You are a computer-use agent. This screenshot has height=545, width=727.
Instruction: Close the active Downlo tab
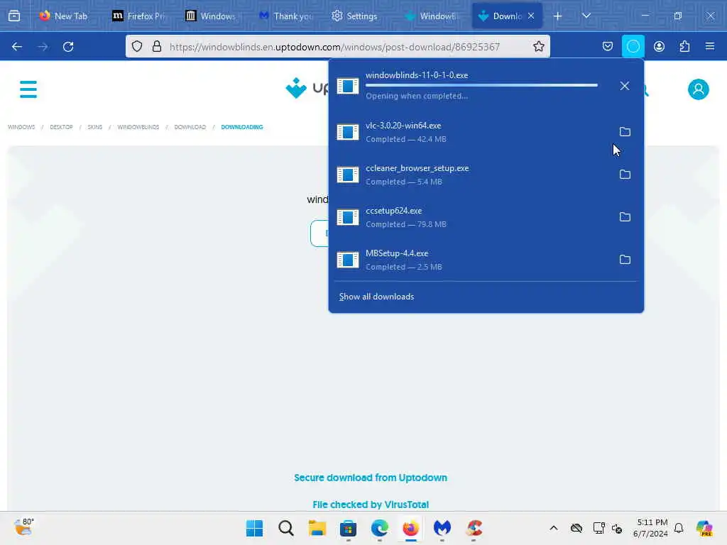tap(531, 16)
